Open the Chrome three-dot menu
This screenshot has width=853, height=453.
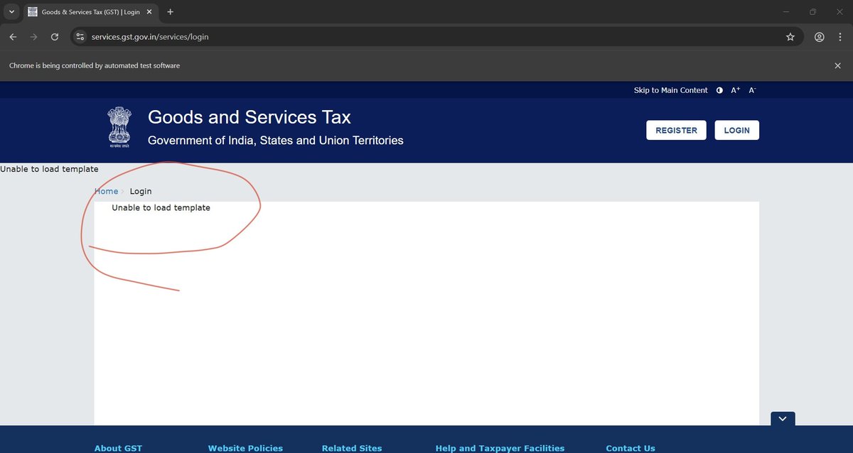point(840,36)
